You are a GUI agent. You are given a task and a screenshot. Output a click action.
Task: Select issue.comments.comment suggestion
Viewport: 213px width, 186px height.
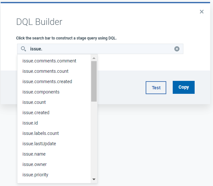coord(49,61)
